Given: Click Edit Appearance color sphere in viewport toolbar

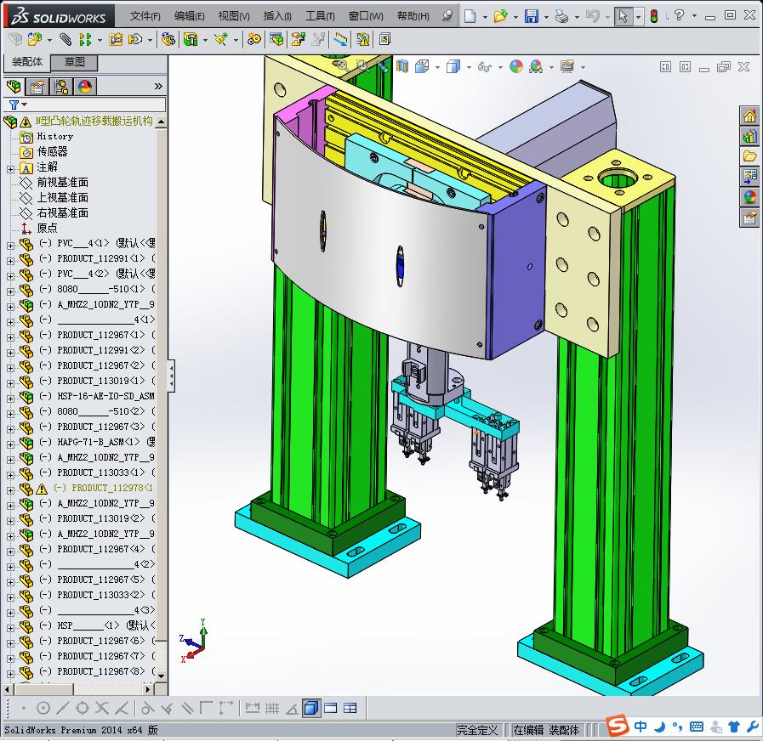Looking at the screenshot, I should [515, 66].
